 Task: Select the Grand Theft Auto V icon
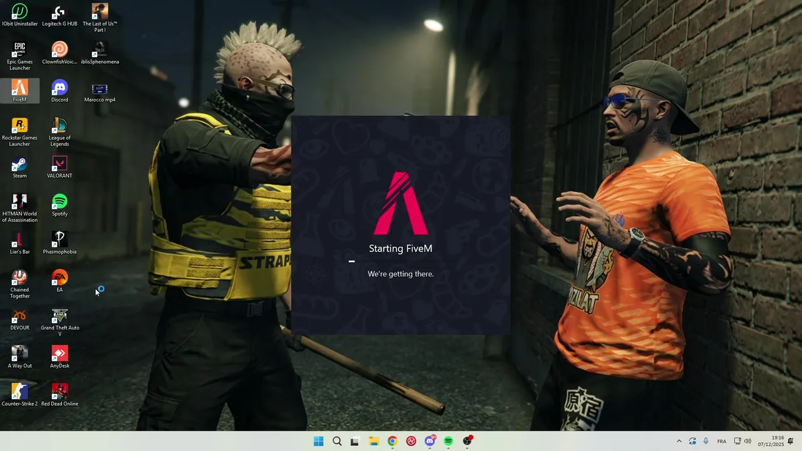[x=60, y=323]
